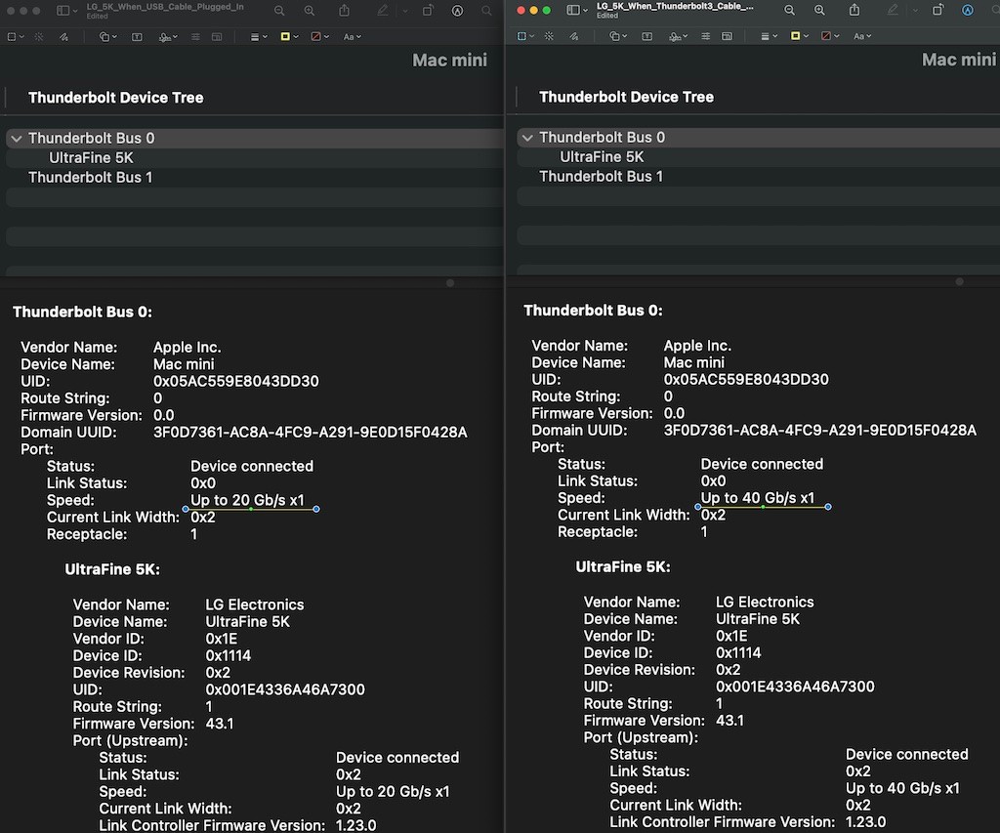Open Shapes menu in Thunderbolt3 Cable window
This screenshot has height=833, width=1000.
coord(618,36)
